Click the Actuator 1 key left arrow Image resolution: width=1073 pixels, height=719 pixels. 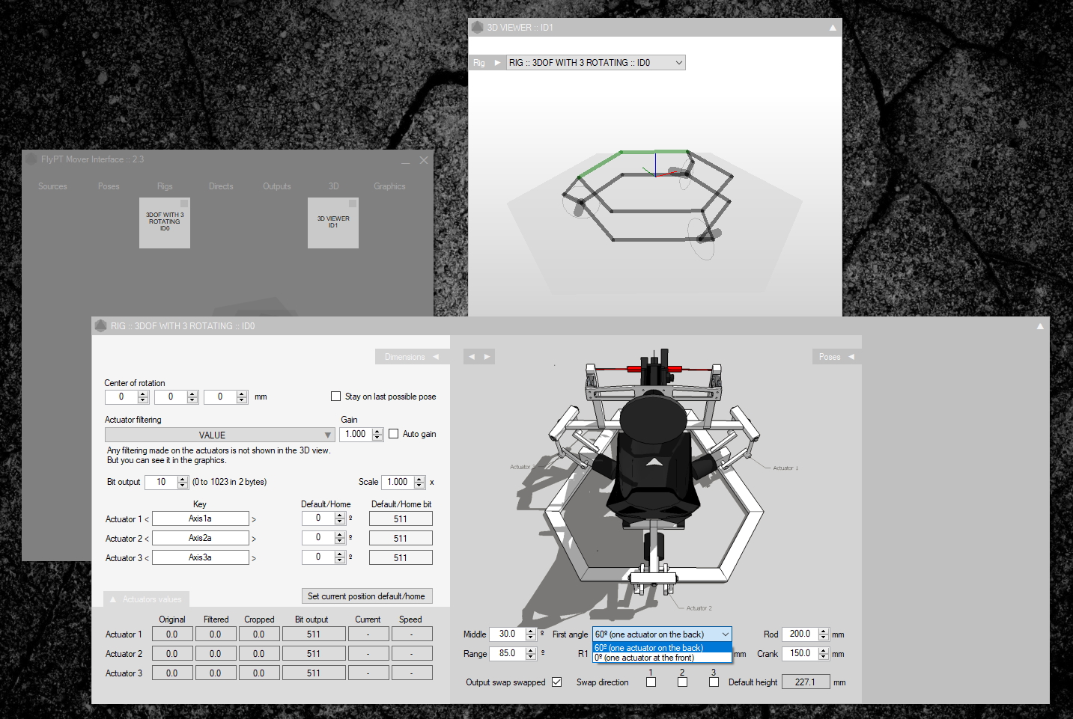tap(147, 519)
